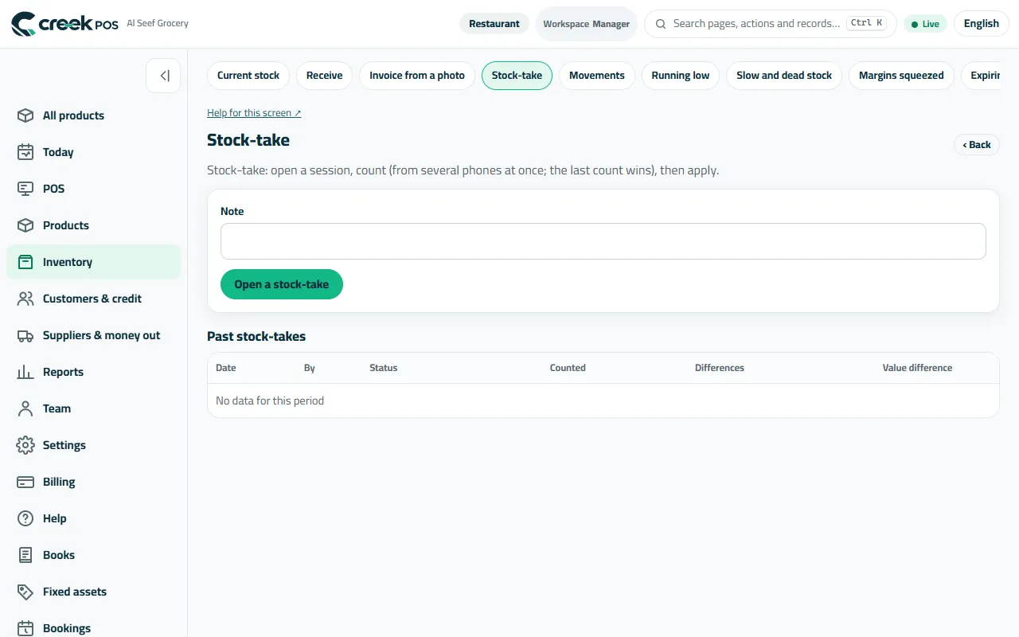Click the global search box
1019x637 pixels.
(771, 24)
